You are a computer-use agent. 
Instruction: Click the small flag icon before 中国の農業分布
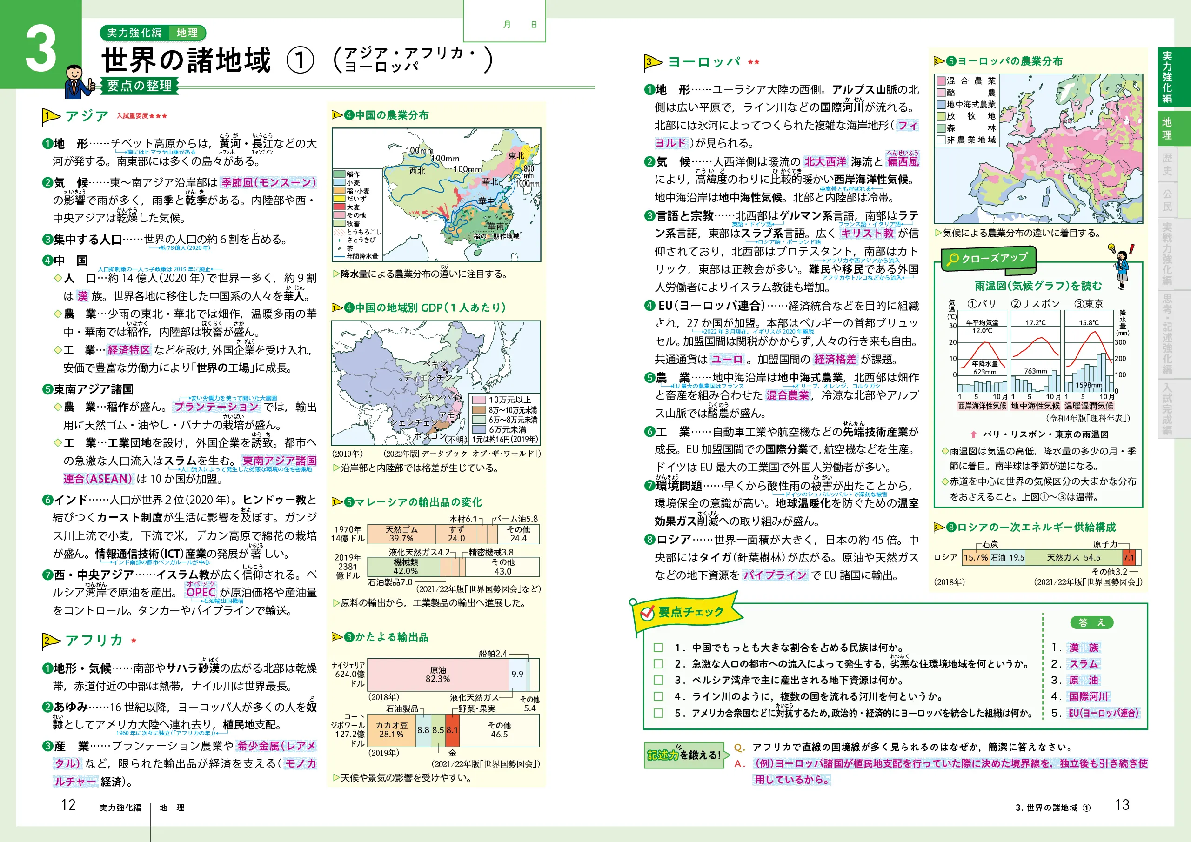(337, 115)
